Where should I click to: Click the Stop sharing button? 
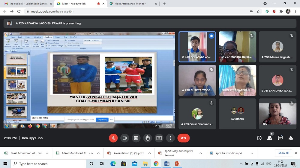(102, 120)
